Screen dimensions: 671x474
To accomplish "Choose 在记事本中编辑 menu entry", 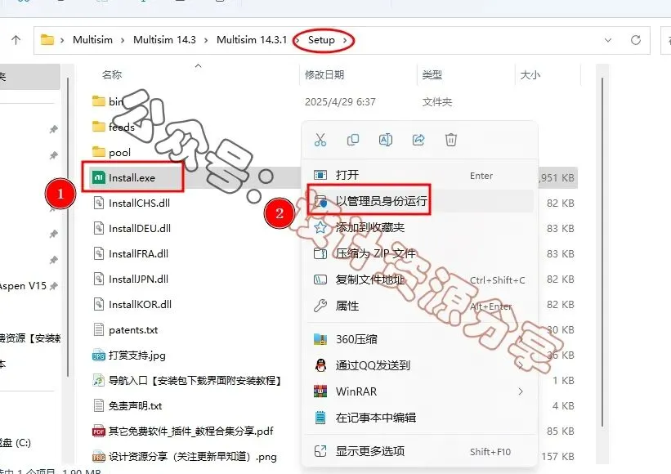I will pyautogui.click(x=420, y=418).
